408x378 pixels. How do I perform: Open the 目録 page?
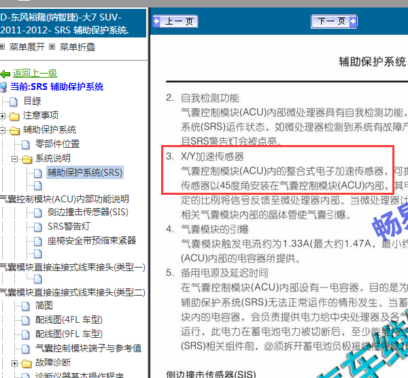[x=32, y=101]
